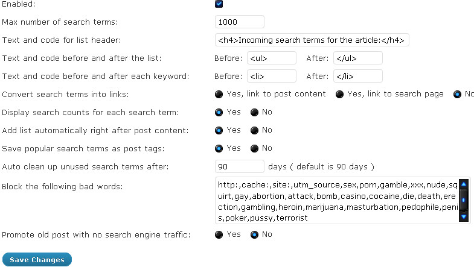The image size is (474, 267).
Task: Click the Save Changes button
Action: tap(37, 260)
